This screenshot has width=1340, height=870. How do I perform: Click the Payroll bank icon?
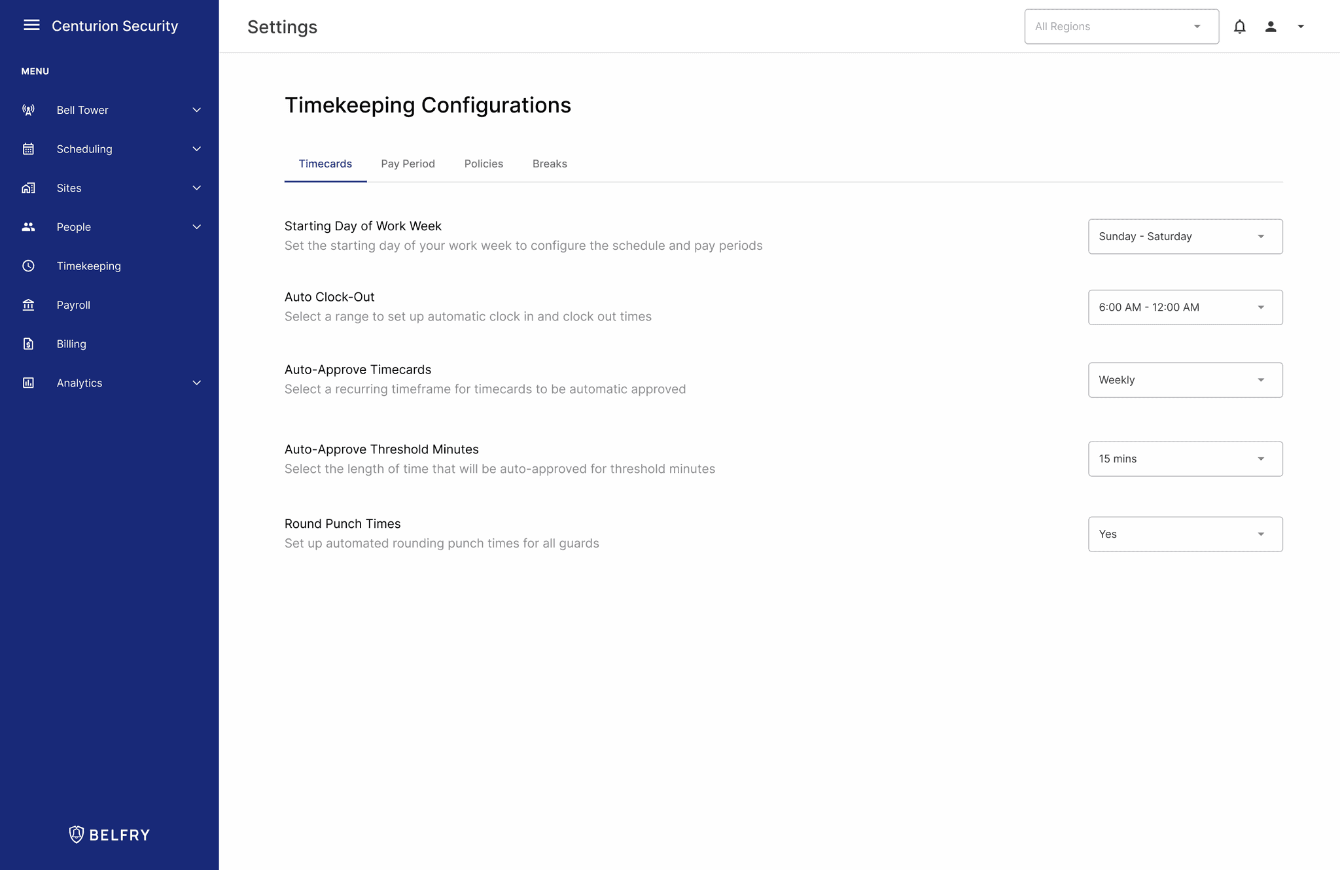coord(28,305)
